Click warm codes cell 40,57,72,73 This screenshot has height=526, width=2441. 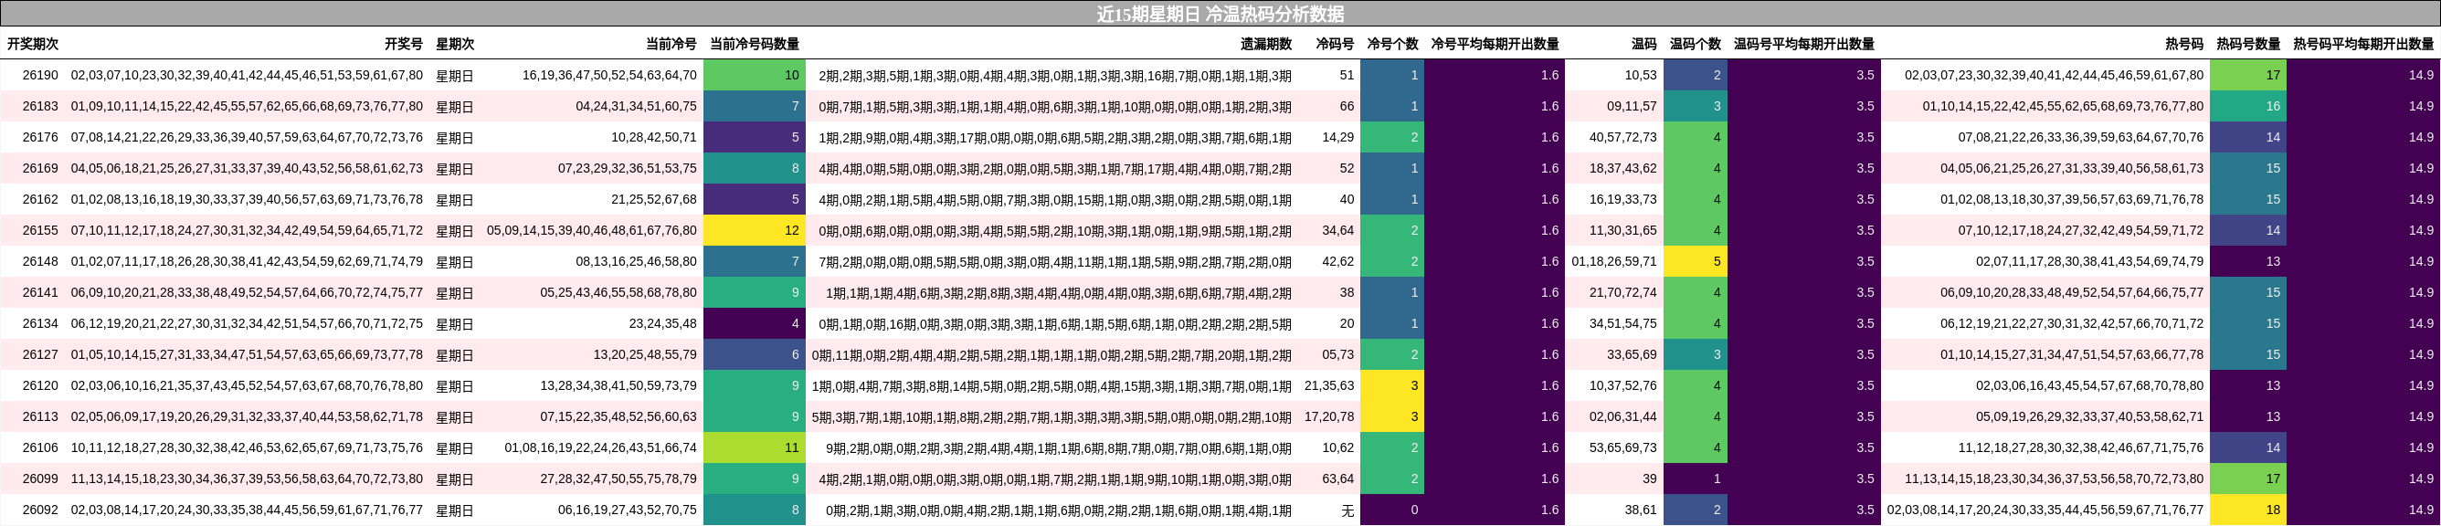pos(1623,137)
